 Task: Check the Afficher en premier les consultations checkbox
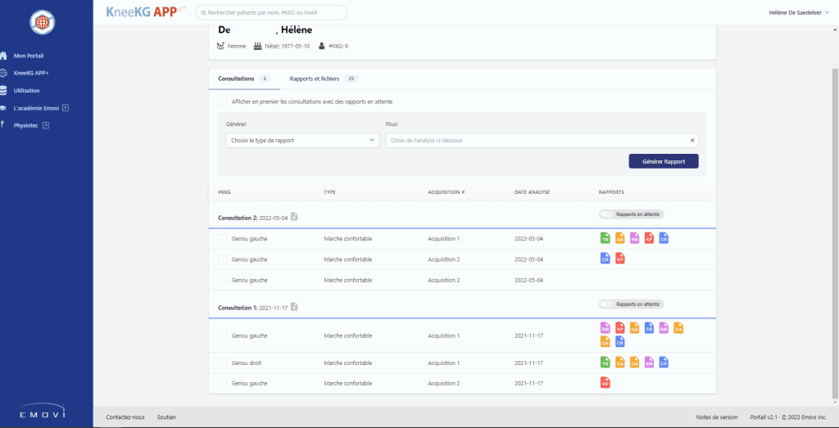222,101
